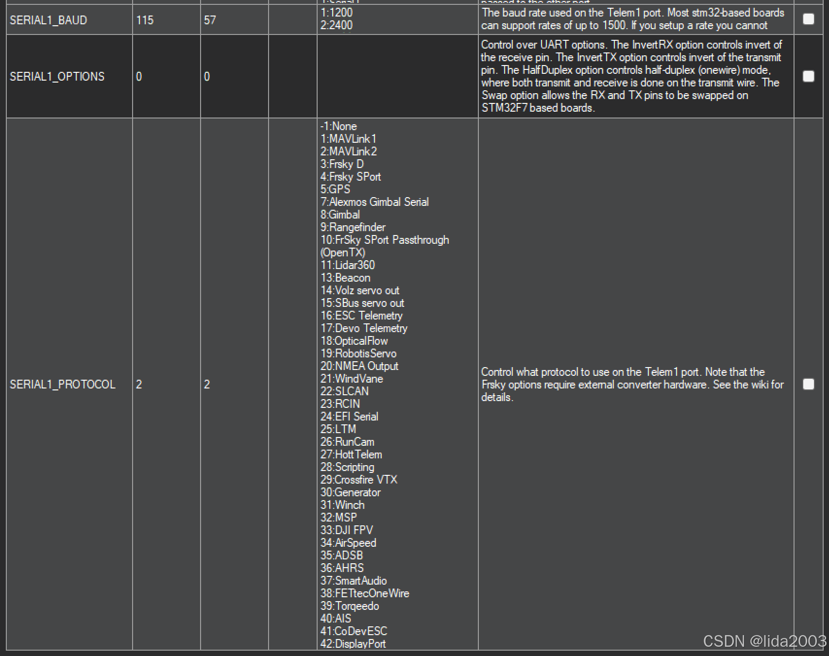Click the '17:Devo Telemetry' option text

tap(364, 328)
